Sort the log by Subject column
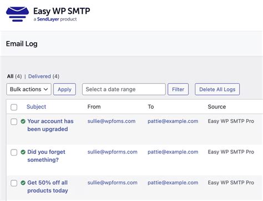The image size is (263, 201). point(36,107)
